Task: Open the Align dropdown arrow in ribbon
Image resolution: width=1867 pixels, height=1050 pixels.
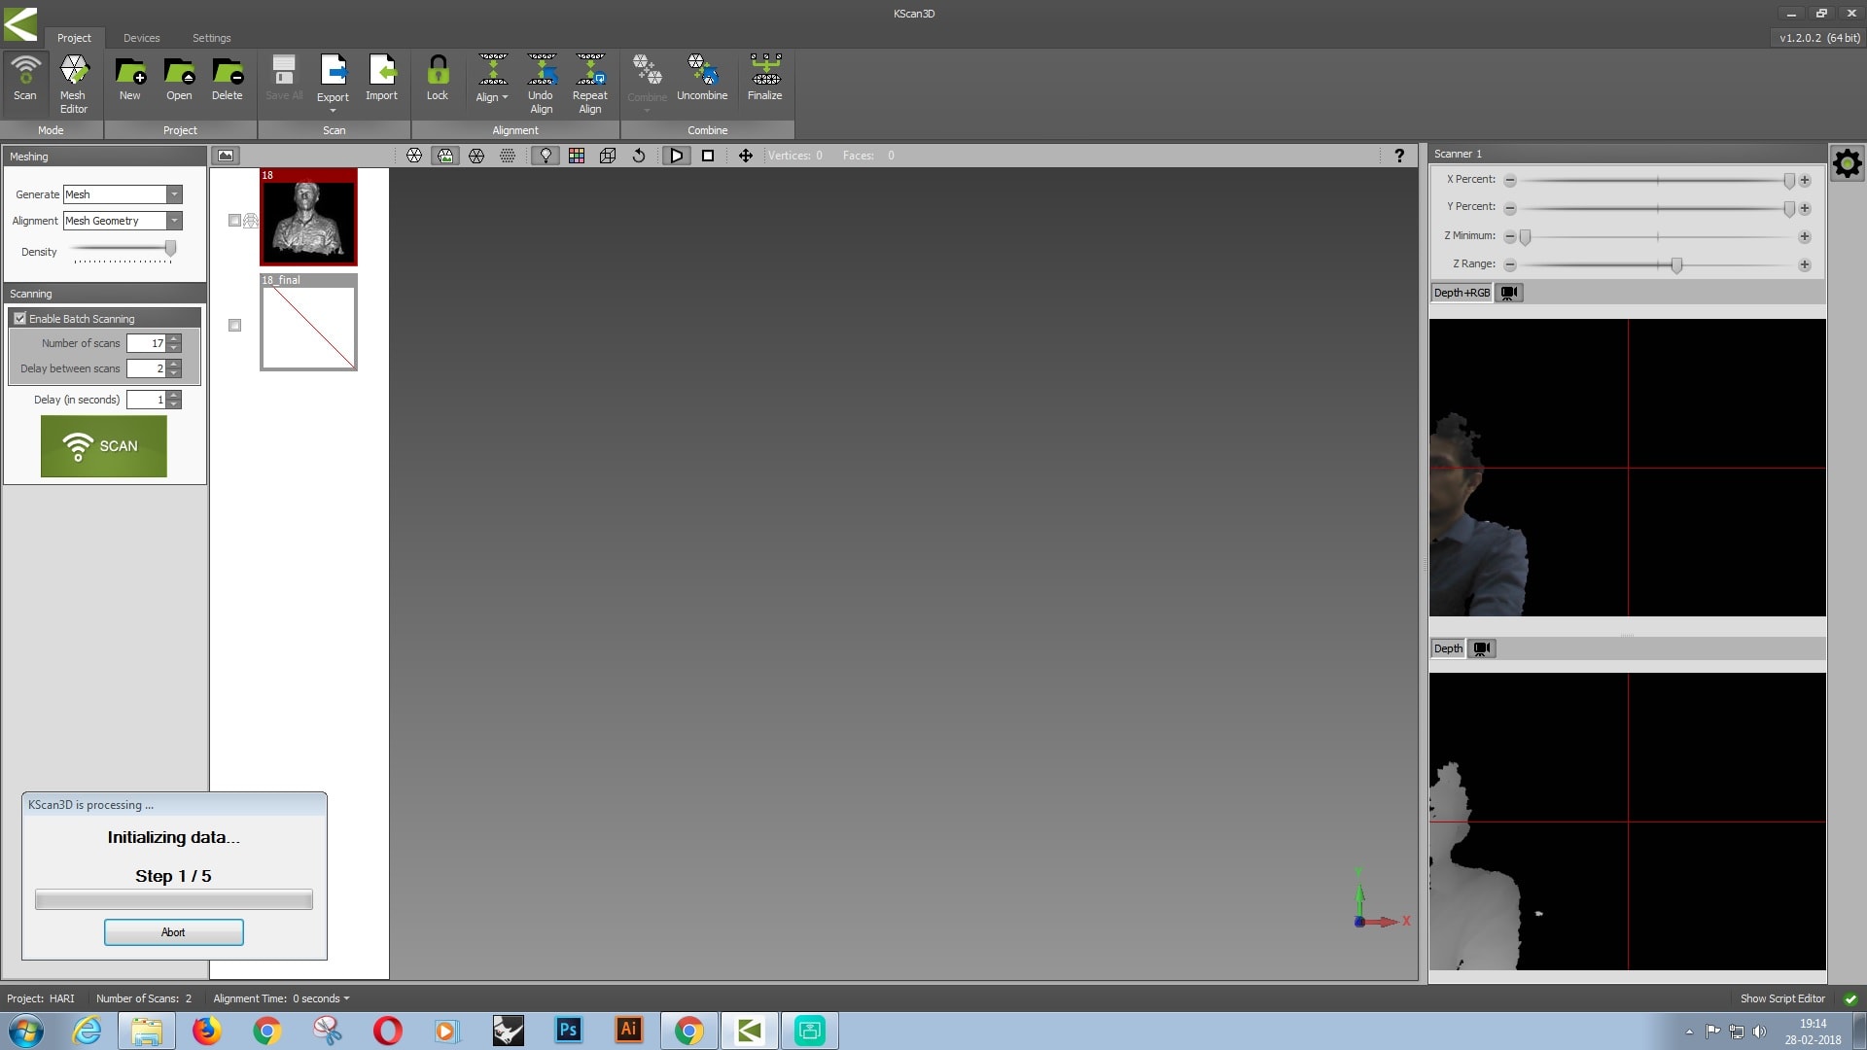Action: 505,97
